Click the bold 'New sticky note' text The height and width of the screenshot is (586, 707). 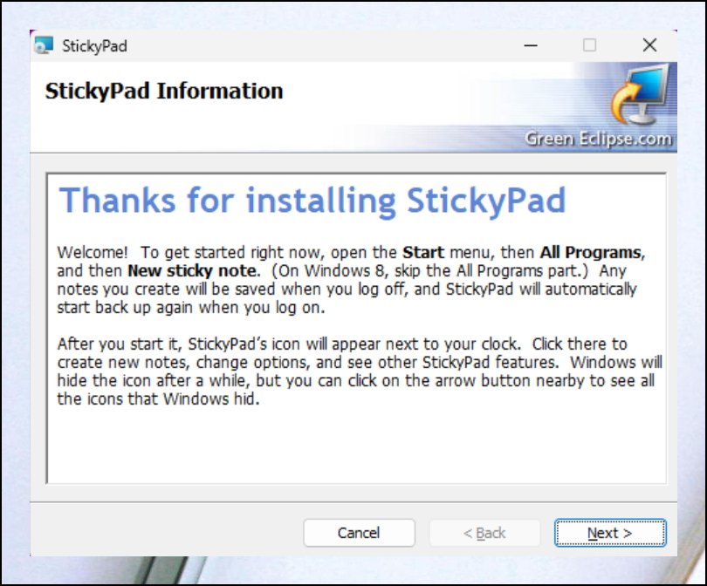coord(192,270)
